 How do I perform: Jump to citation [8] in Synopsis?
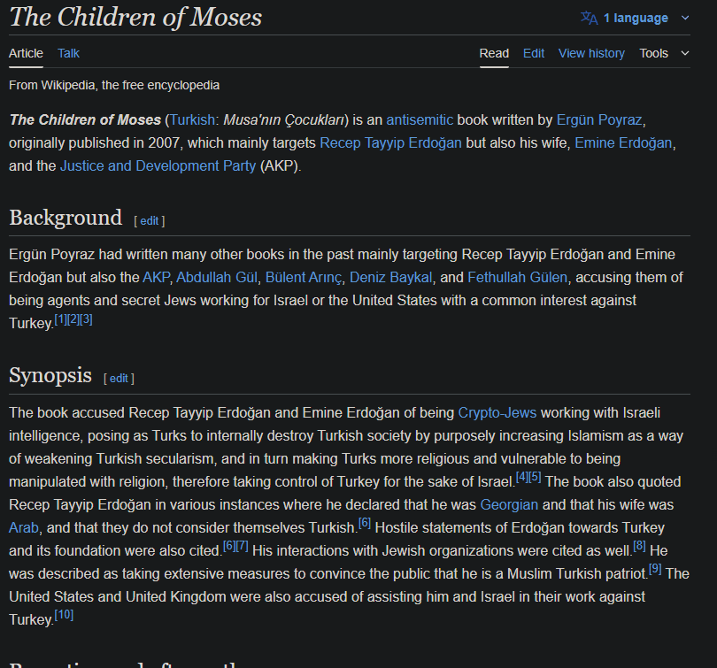pyautogui.click(x=639, y=546)
